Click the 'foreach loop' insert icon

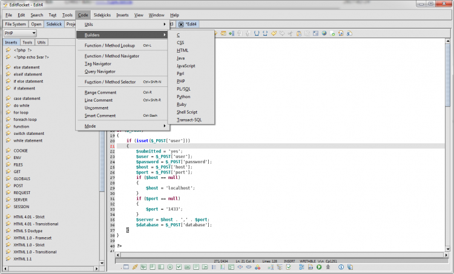[x=8, y=120]
